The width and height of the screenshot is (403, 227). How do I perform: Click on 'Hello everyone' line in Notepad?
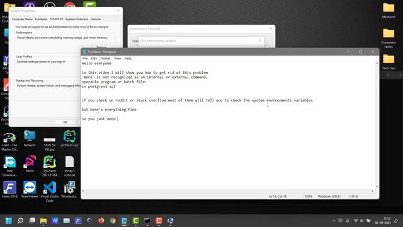tap(96, 63)
